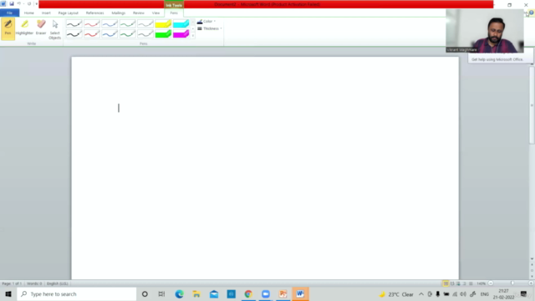535x301 pixels.
Task: Open the Windows Start menu
Action: pyautogui.click(x=8, y=293)
